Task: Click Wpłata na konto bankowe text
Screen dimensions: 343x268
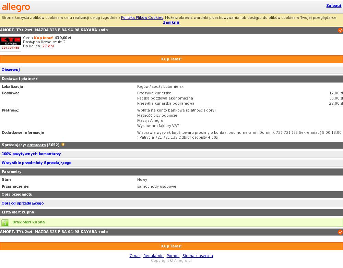Action: pyautogui.click(x=176, y=110)
